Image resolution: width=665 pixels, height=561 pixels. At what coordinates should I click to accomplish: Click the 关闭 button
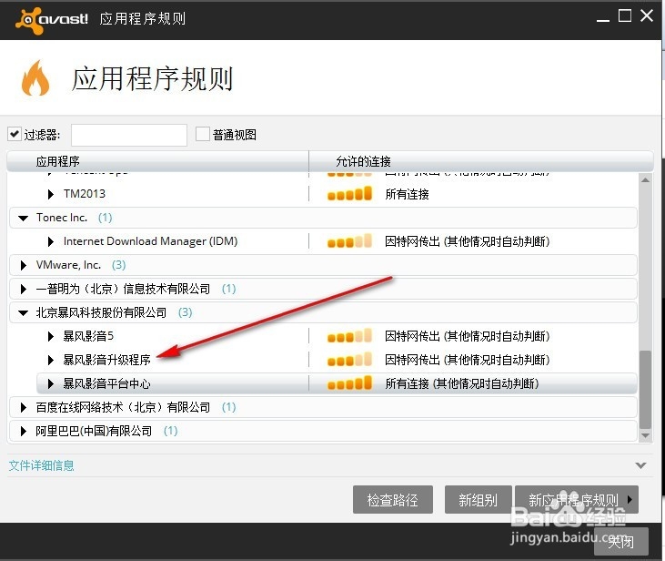[x=621, y=542]
